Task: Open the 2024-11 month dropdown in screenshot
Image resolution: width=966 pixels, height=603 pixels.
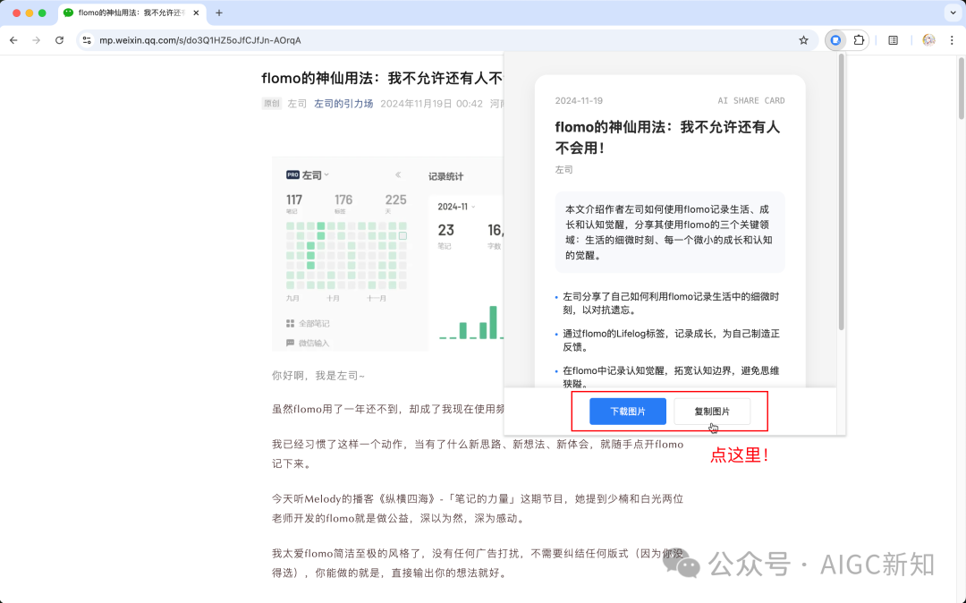Action: 456,207
